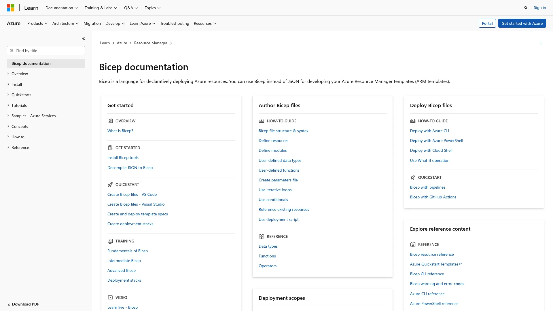Open the Learn Azure menu
This screenshot has height=311, width=553.
tap(143, 23)
